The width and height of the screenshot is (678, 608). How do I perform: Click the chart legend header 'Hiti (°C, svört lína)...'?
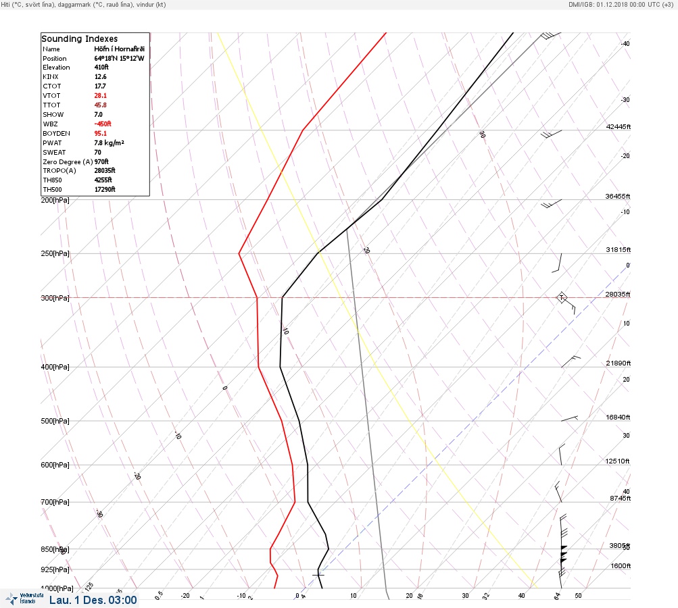[83, 4]
